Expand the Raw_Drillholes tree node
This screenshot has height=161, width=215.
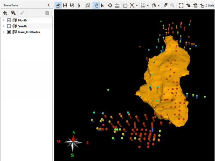[x=4, y=32]
